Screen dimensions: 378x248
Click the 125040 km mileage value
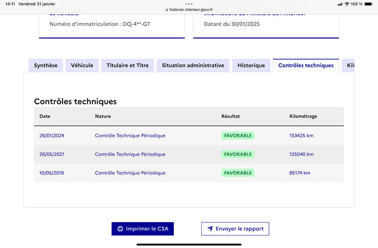coord(301,154)
